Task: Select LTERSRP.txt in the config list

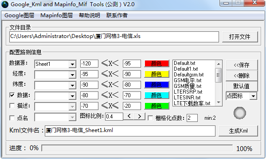Action: click(188, 92)
